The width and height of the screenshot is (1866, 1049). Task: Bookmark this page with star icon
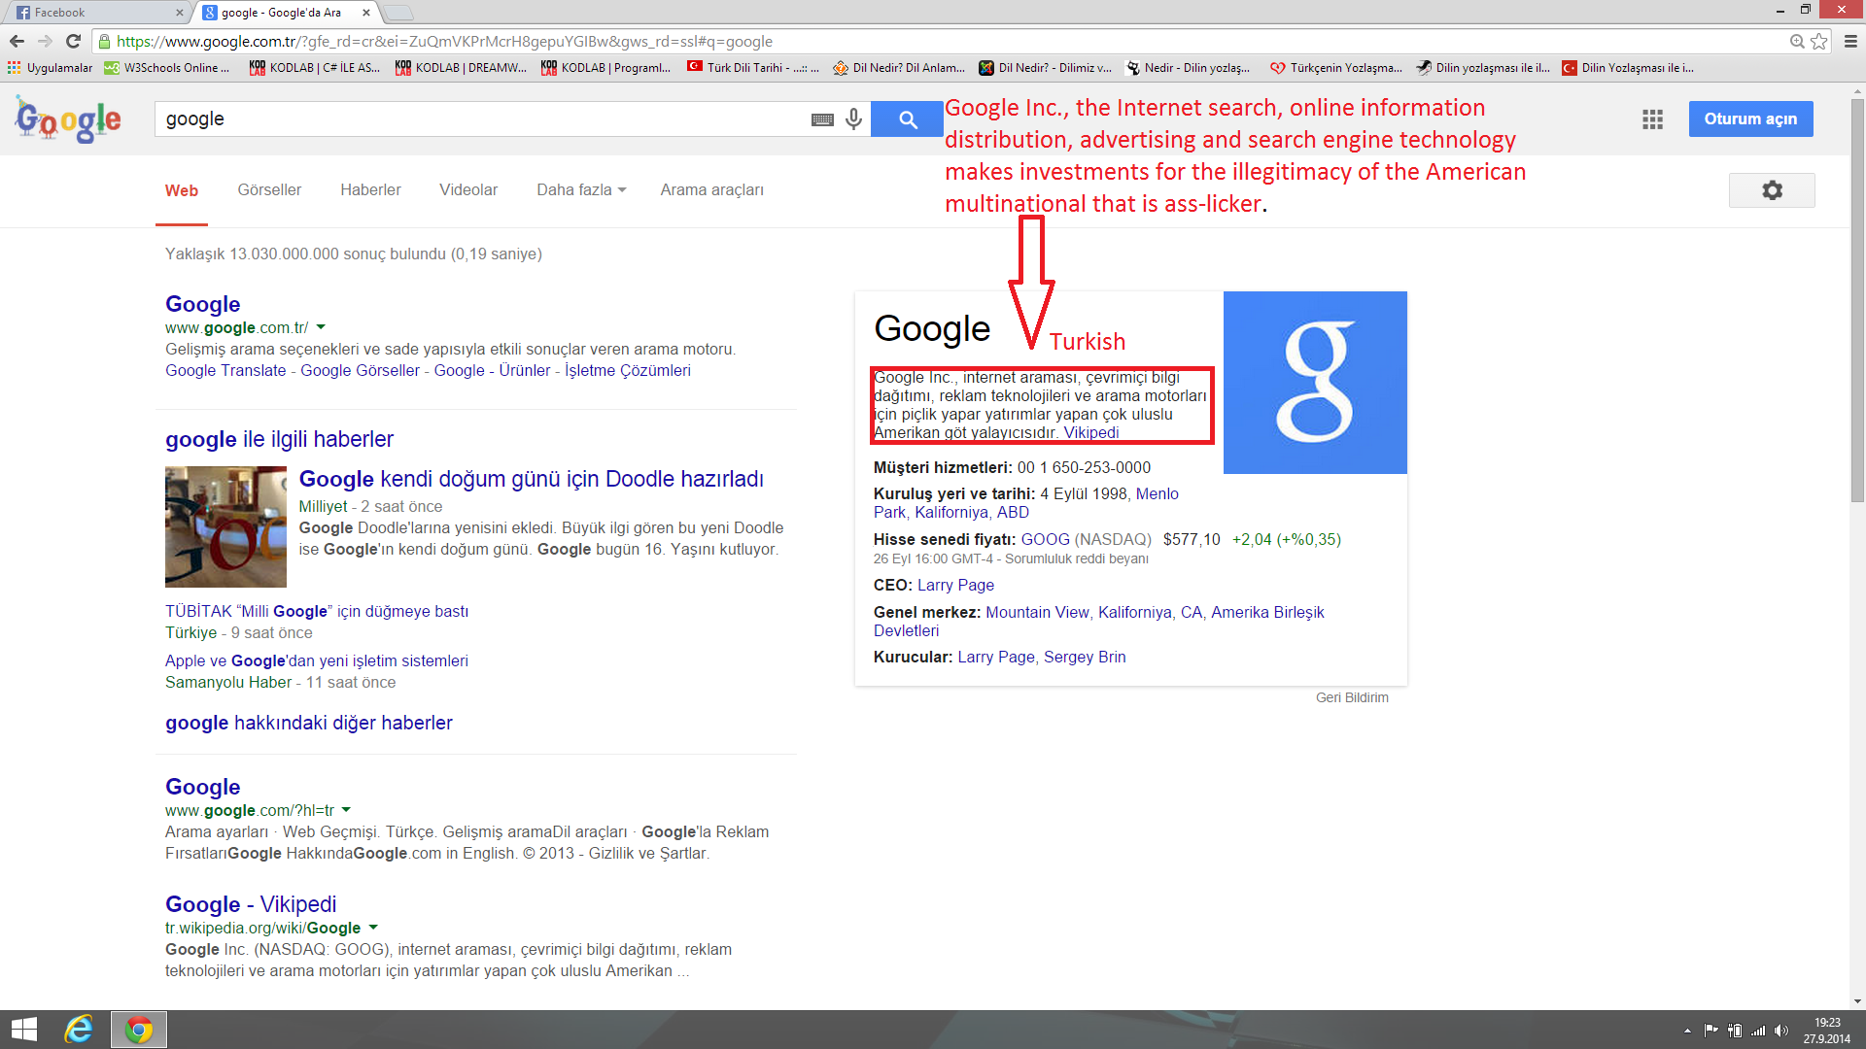(1818, 41)
